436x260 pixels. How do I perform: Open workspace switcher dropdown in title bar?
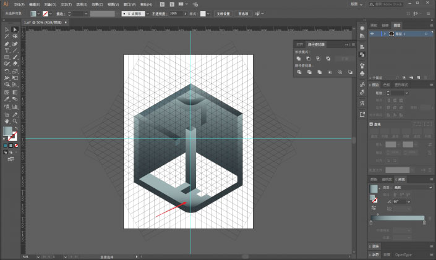tap(357, 4)
